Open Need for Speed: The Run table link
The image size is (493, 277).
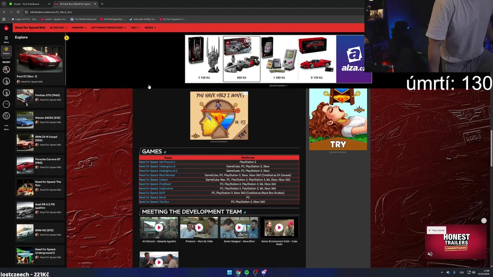[154, 202]
